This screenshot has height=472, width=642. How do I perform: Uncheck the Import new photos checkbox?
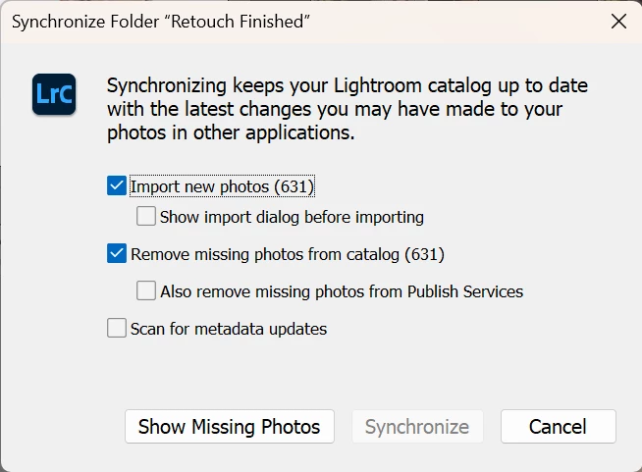pos(117,185)
